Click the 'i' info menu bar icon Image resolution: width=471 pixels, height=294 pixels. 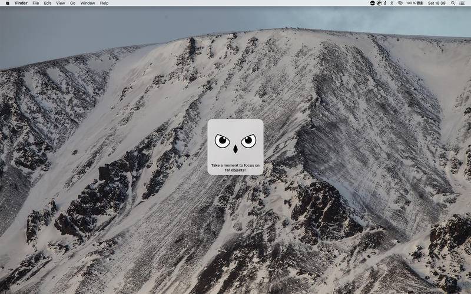[386, 3]
